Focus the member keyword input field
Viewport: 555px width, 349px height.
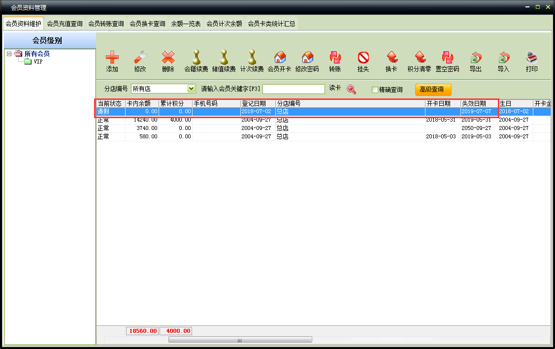click(294, 89)
